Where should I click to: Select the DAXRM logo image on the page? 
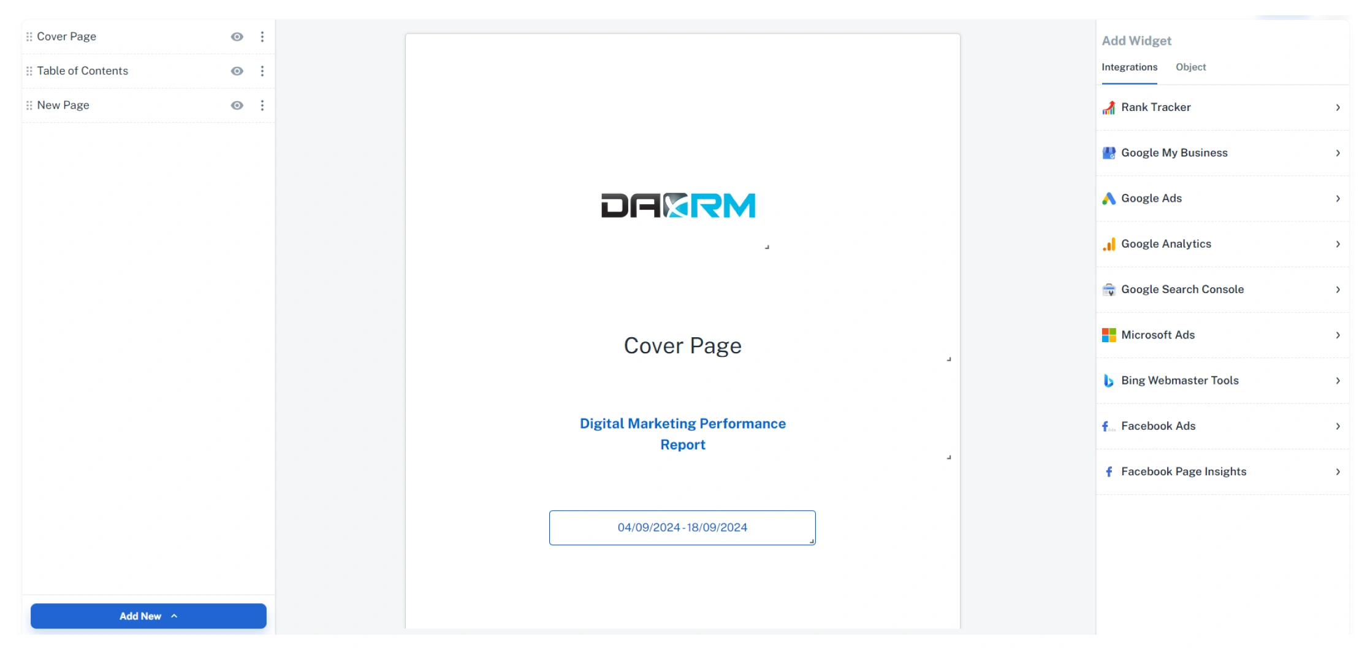tap(678, 206)
